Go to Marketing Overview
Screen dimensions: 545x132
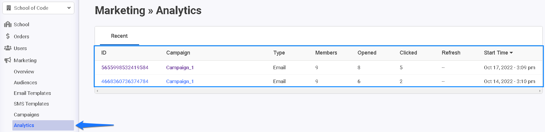click(x=24, y=72)
